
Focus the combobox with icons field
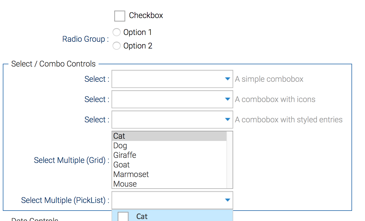tap(168, 100)
